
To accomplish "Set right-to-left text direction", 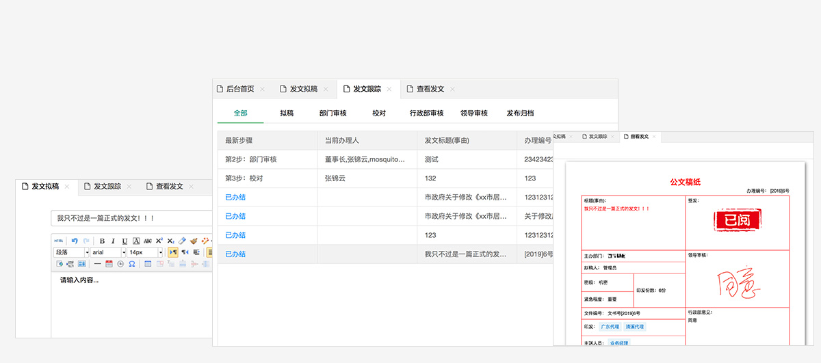I will pos(185,252).
